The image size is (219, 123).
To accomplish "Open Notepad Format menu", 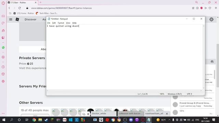I will click(x=61, y=23).
